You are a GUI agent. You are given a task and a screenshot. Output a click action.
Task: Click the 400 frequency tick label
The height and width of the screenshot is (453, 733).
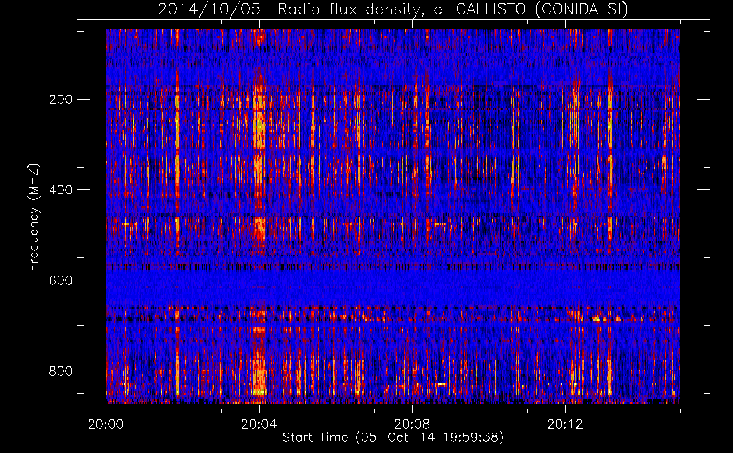tap(60, 190)
